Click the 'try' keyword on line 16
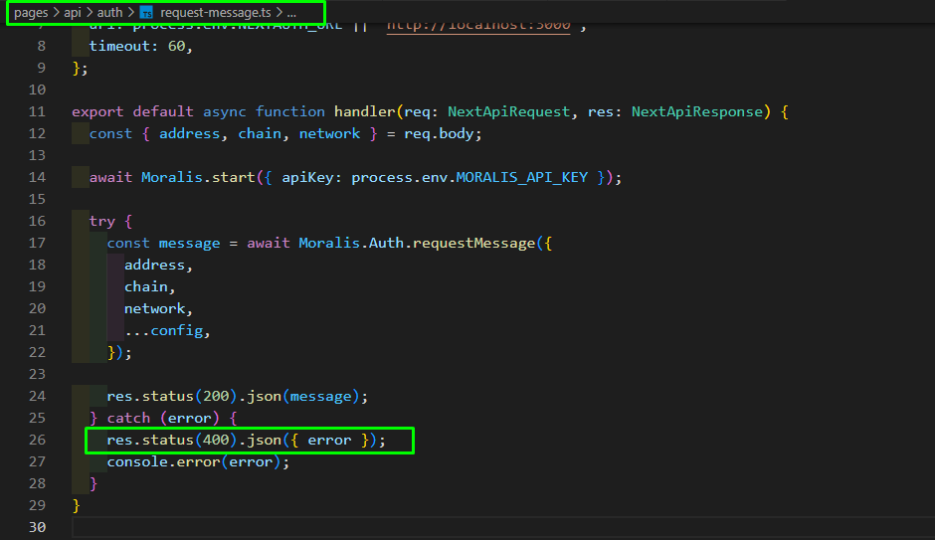 tap(102, 221)
